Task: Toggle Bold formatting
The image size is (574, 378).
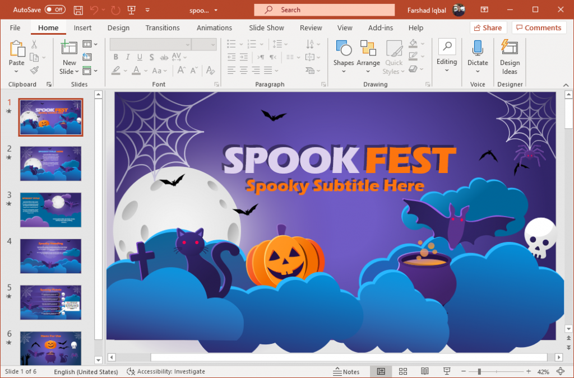Action: tap(115, 57)
